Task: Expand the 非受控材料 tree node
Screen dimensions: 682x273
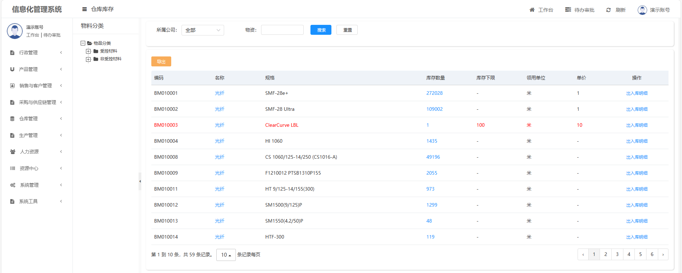Action: click(88, 59)
